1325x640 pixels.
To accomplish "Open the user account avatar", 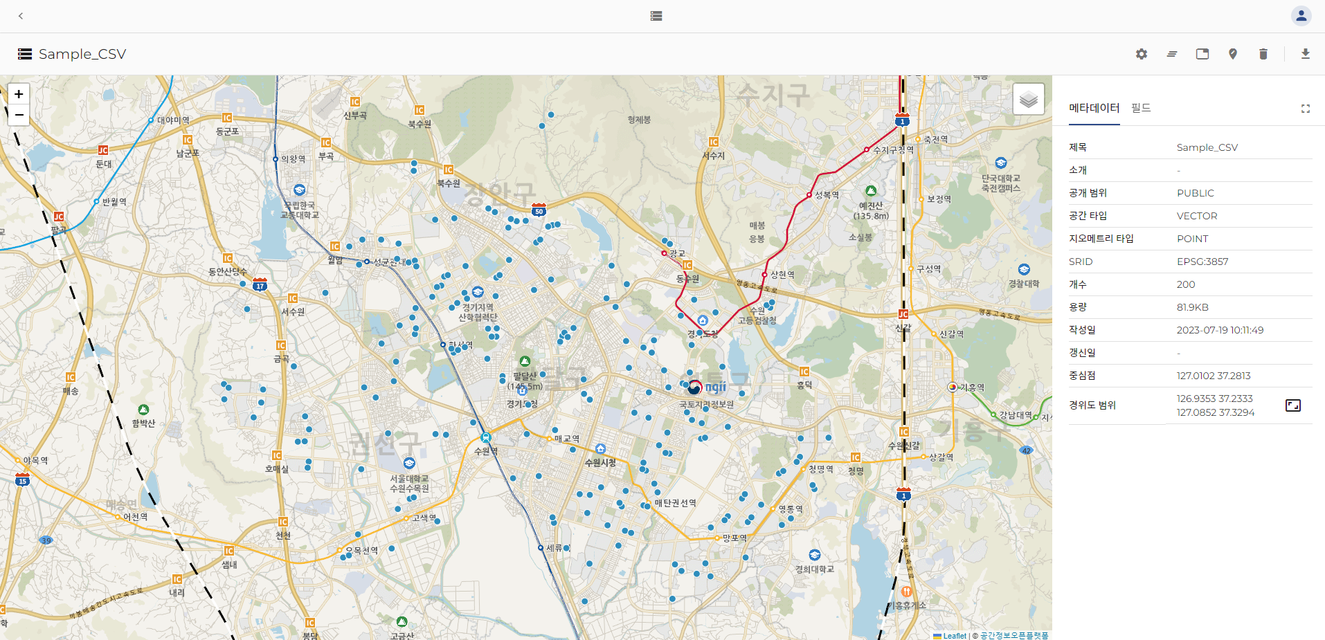I will coord(1301,16).
